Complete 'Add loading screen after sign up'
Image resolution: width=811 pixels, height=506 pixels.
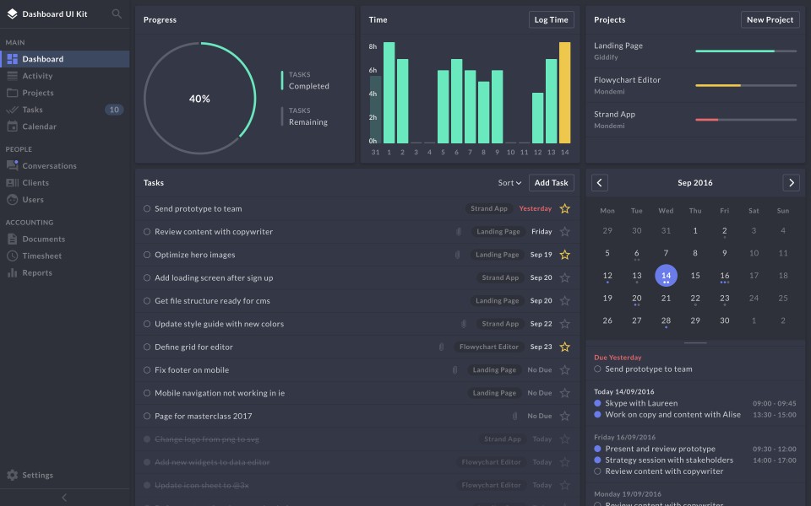147,277
